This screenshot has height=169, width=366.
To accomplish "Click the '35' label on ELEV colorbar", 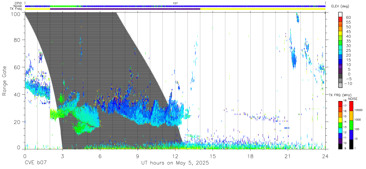I will 348,41.
